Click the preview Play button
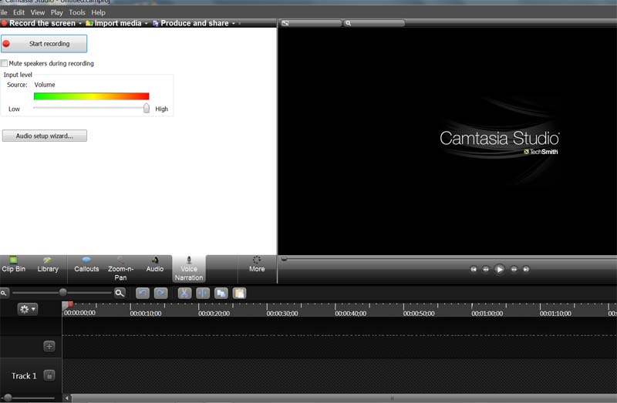This screenshot has height=403, width=617. tap(499, 270)
